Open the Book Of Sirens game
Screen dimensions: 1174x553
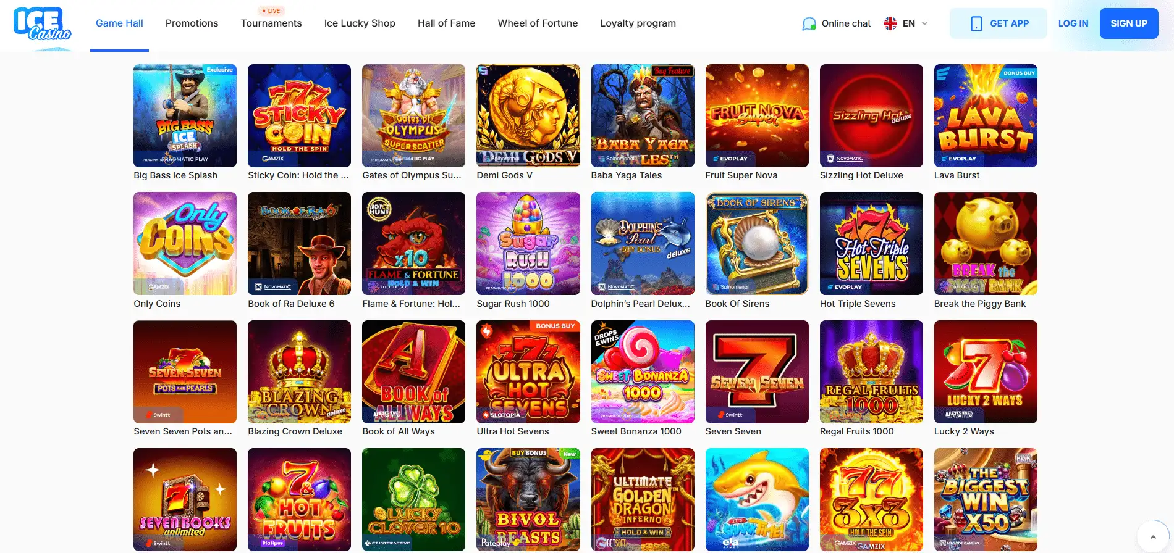click(757, 243)
